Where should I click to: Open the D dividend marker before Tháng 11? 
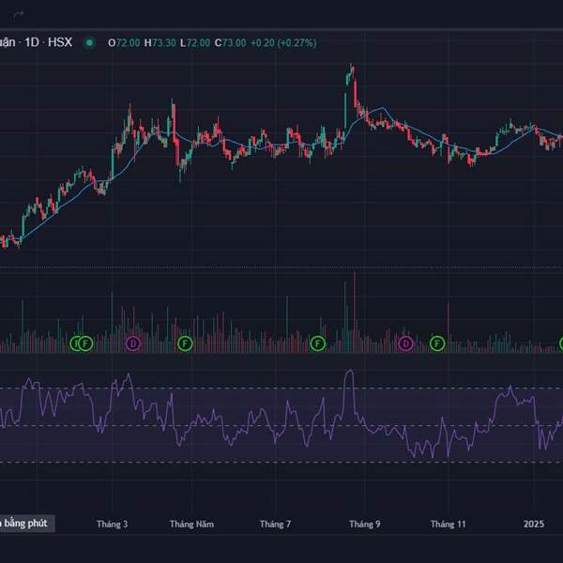pos(405,343)
